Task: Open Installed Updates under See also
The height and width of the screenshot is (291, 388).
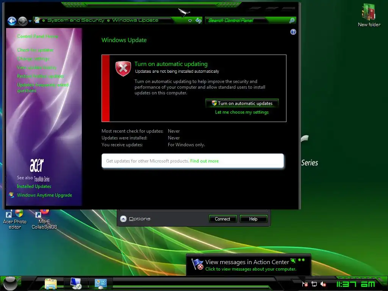Action: pos(34,186)
